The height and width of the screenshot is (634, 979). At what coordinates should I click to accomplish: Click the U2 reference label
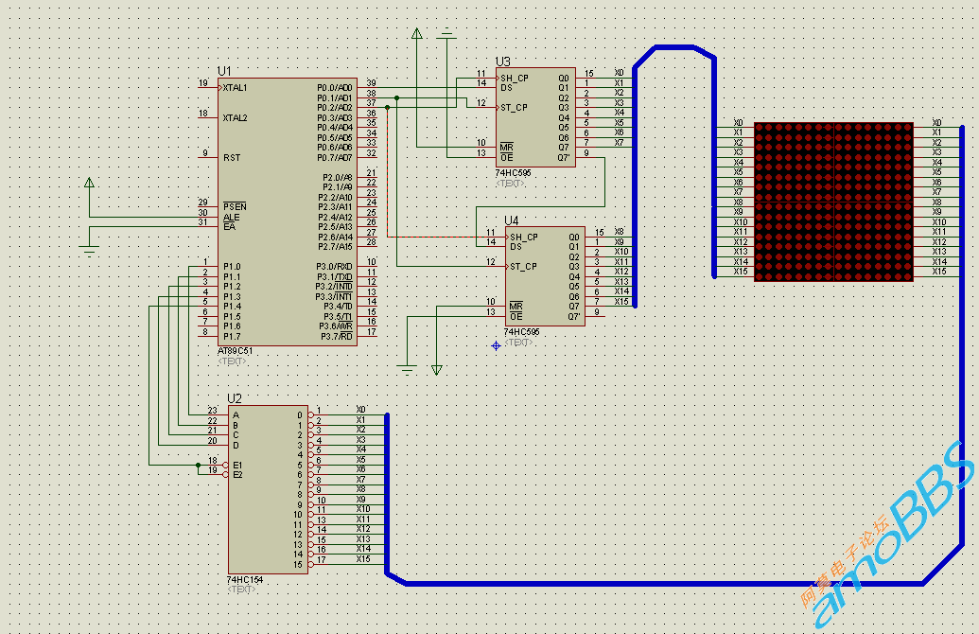click(x=235, y=398)
